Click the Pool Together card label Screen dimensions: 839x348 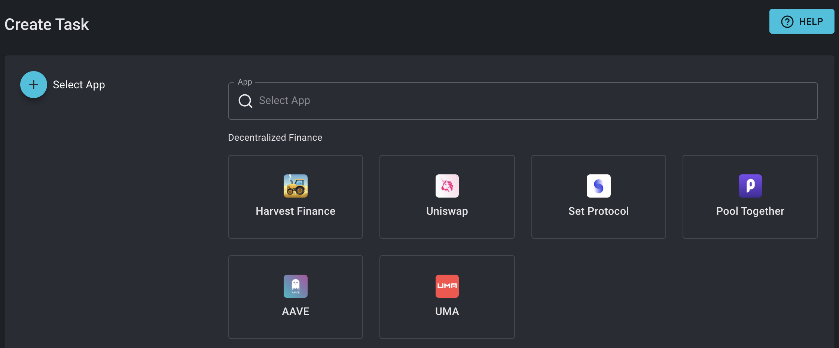pos(750,211)
